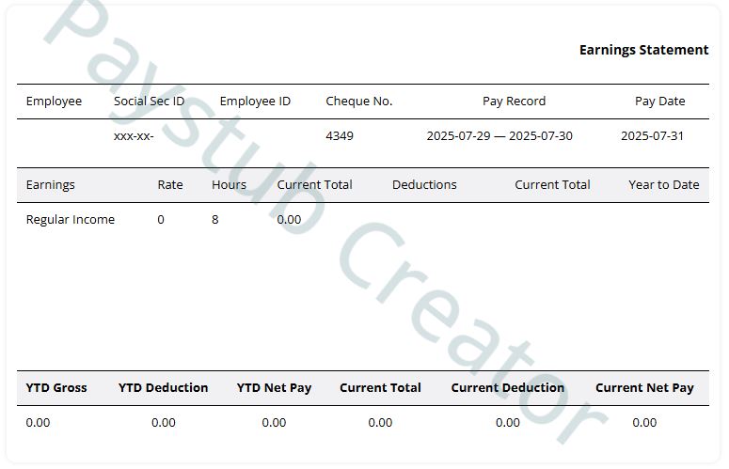Image resolution: width=729 pixels, height=469 pixels.
Task: Click cheque number 4349
Action: tap(340, 136)
